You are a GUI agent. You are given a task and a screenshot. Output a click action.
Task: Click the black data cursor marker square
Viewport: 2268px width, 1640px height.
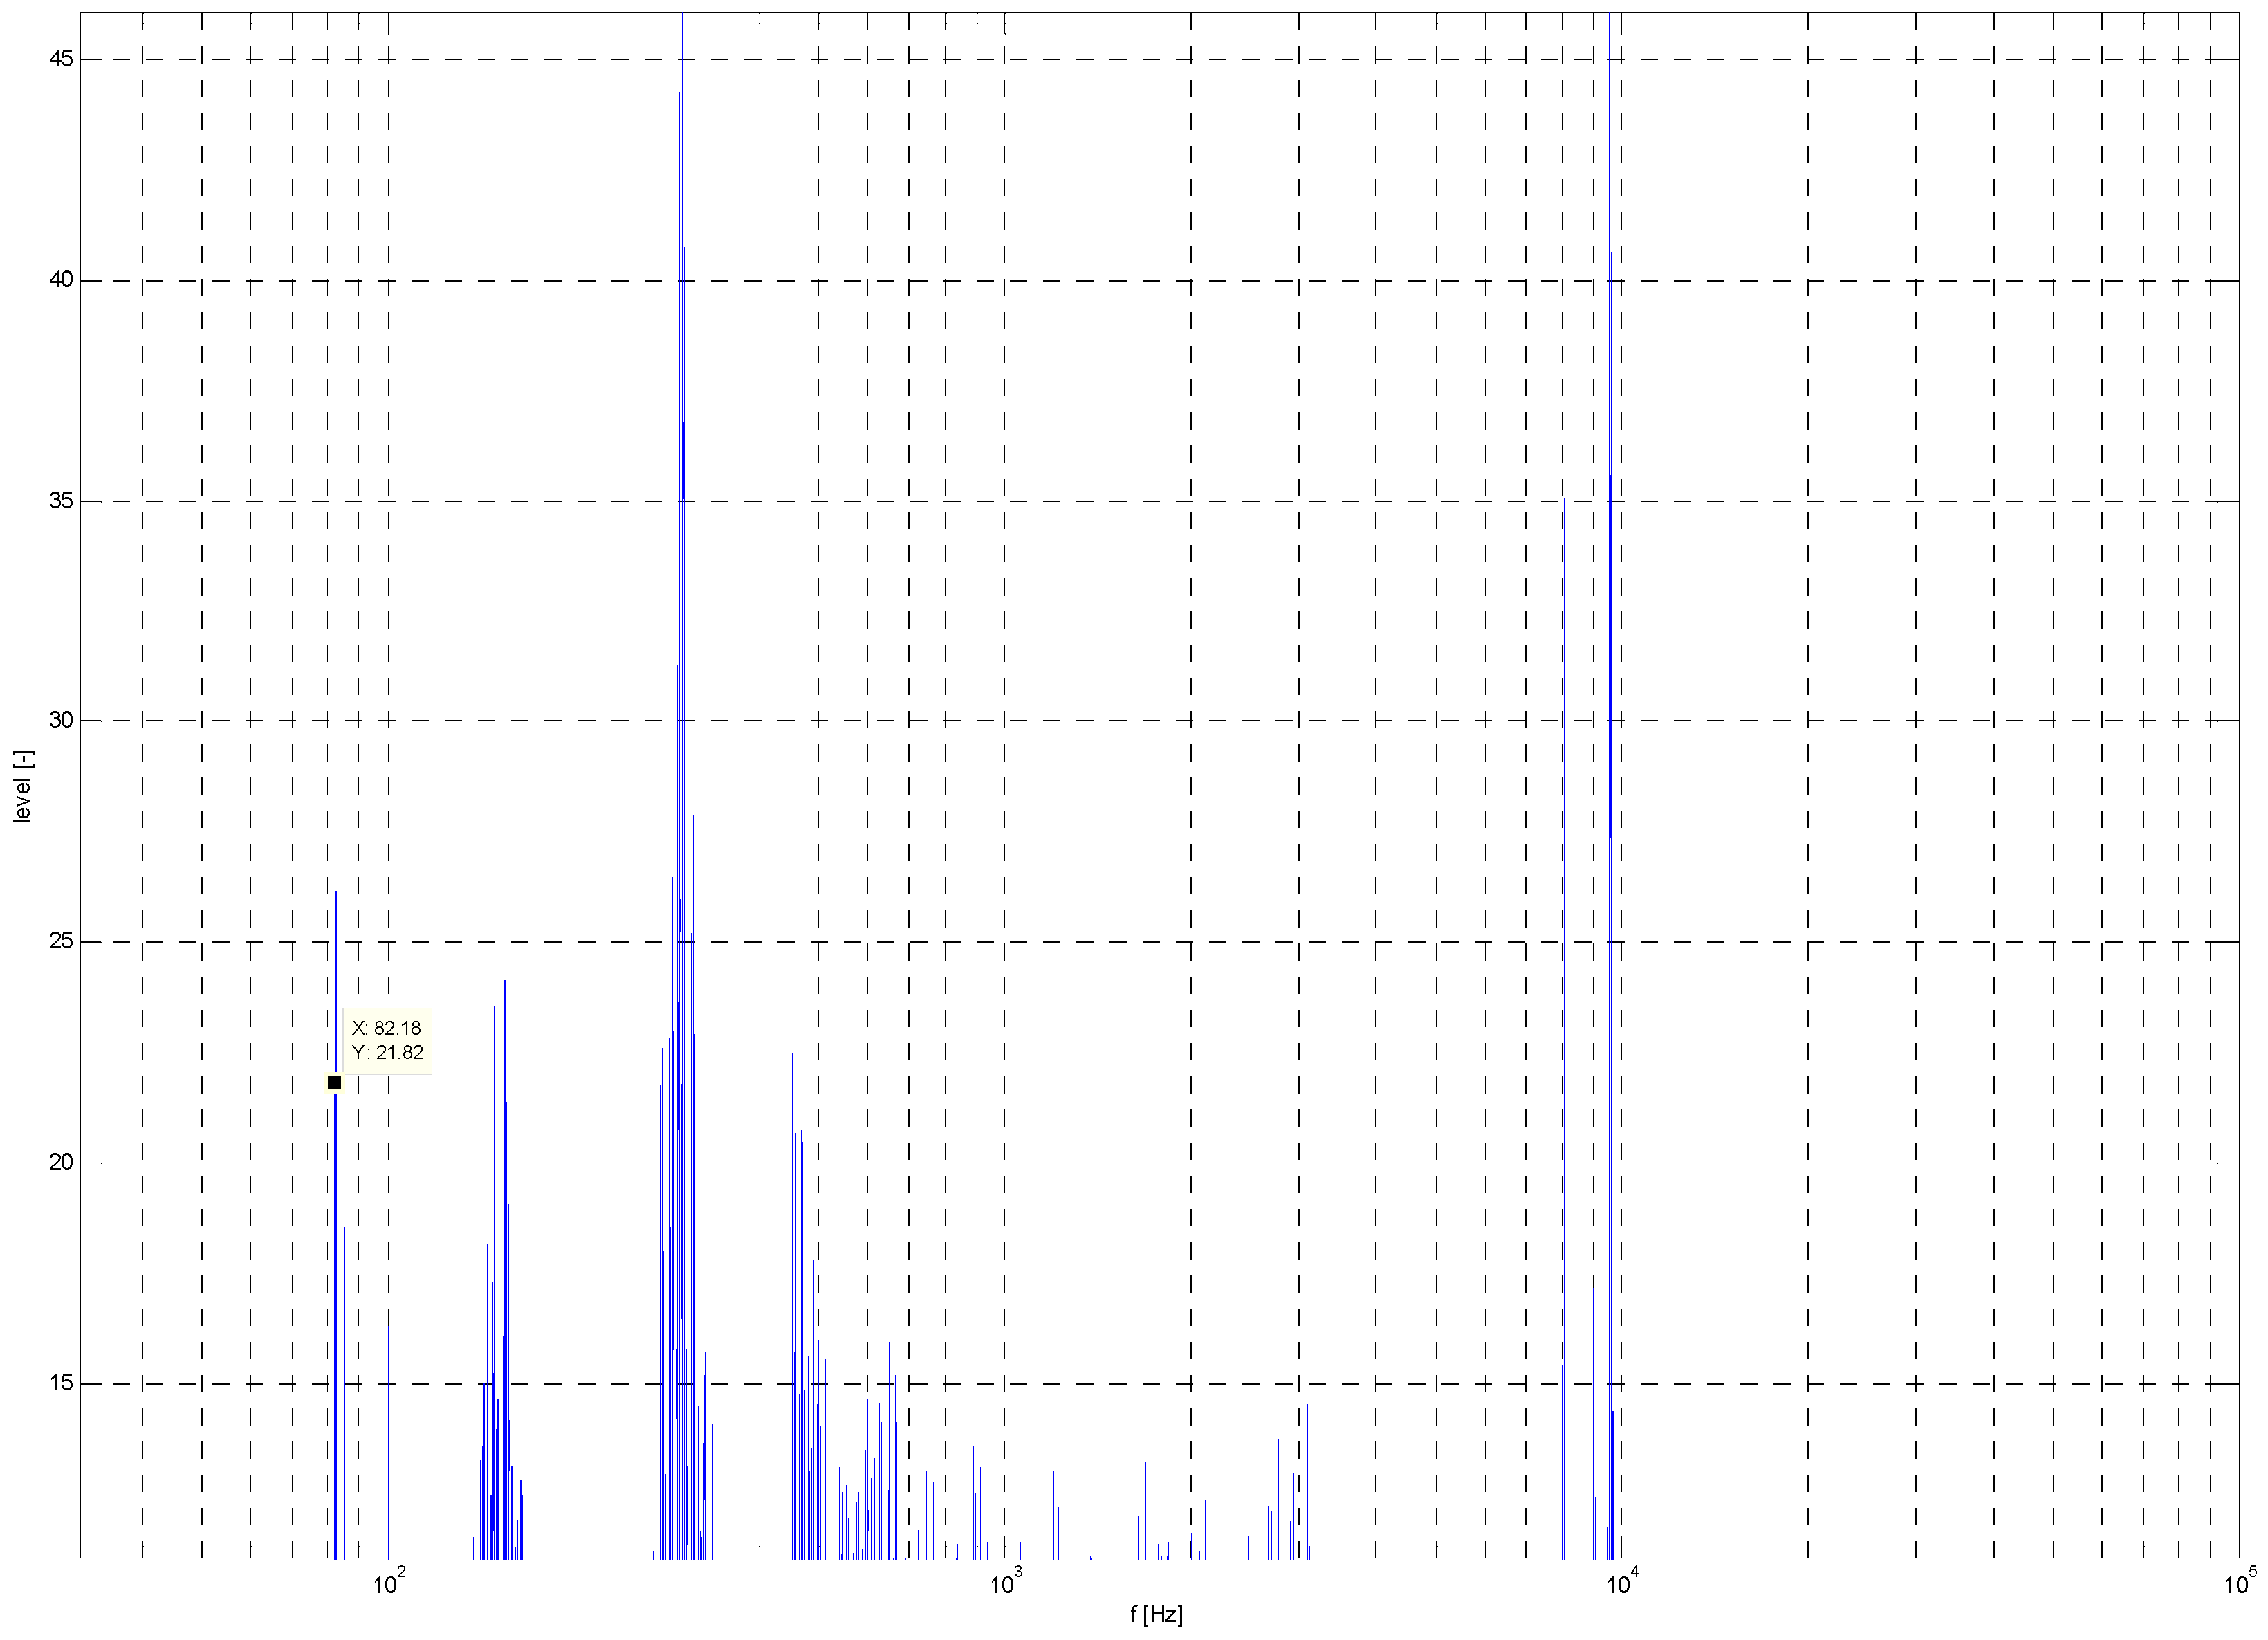[334, 1083]
